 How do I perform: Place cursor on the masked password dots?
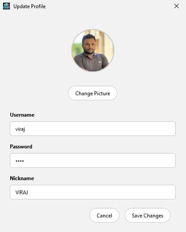20,161
